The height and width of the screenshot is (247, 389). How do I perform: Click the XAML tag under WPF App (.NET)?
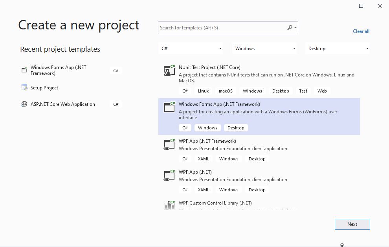pyautogui.click(x=203, y=190)
